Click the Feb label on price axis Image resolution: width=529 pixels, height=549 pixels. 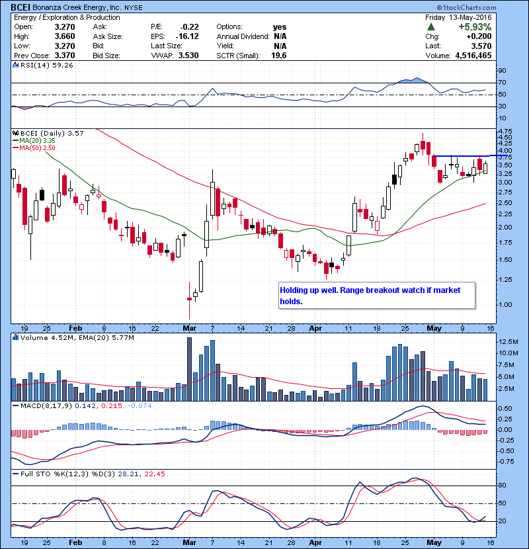75,328
